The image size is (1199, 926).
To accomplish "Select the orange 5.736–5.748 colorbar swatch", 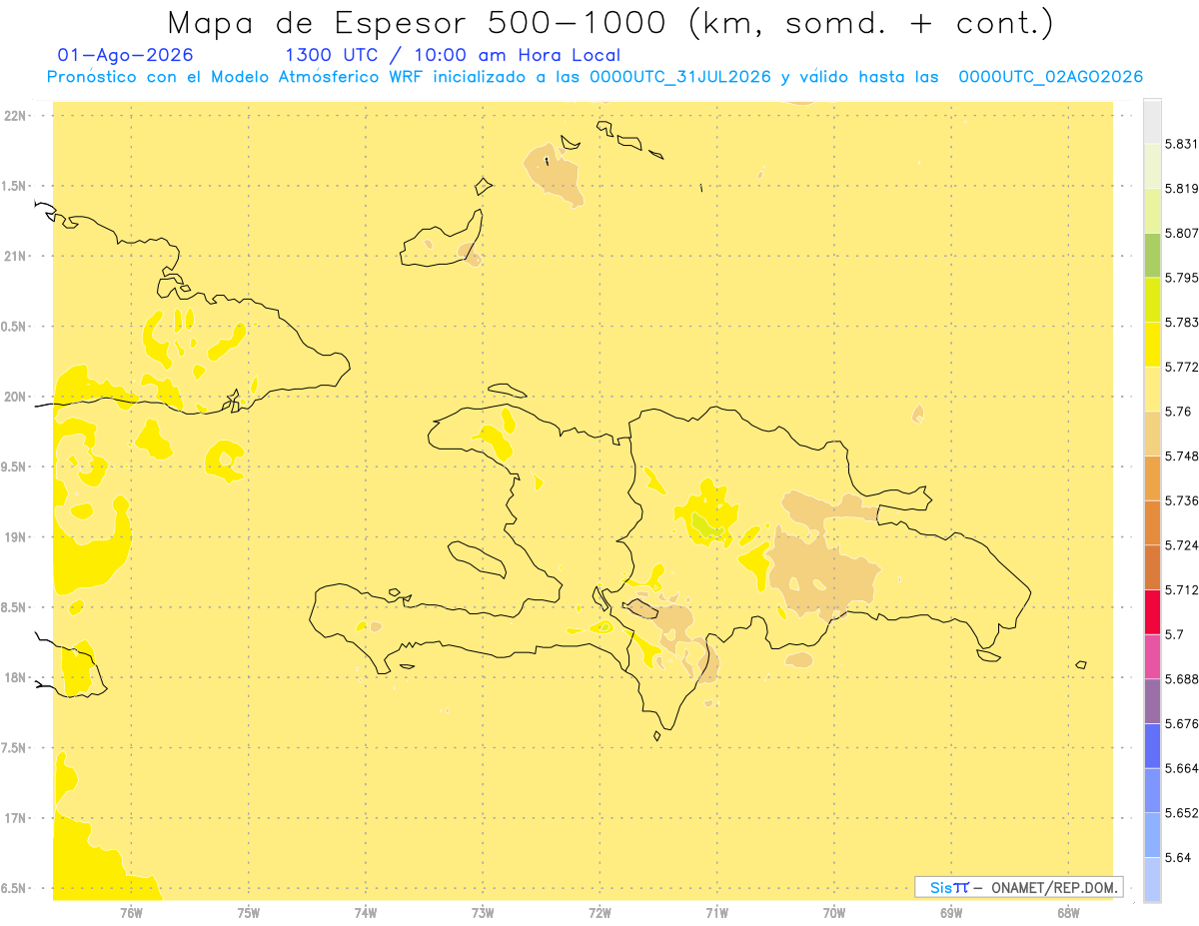I will (1152, 478).
